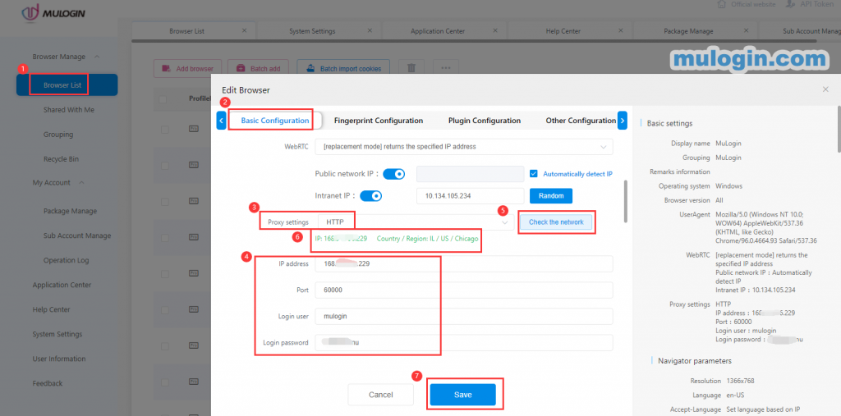Open the Proxy settings HTTP dropdown
Screen dimensions: 841x416
click(x=416, y=222)
